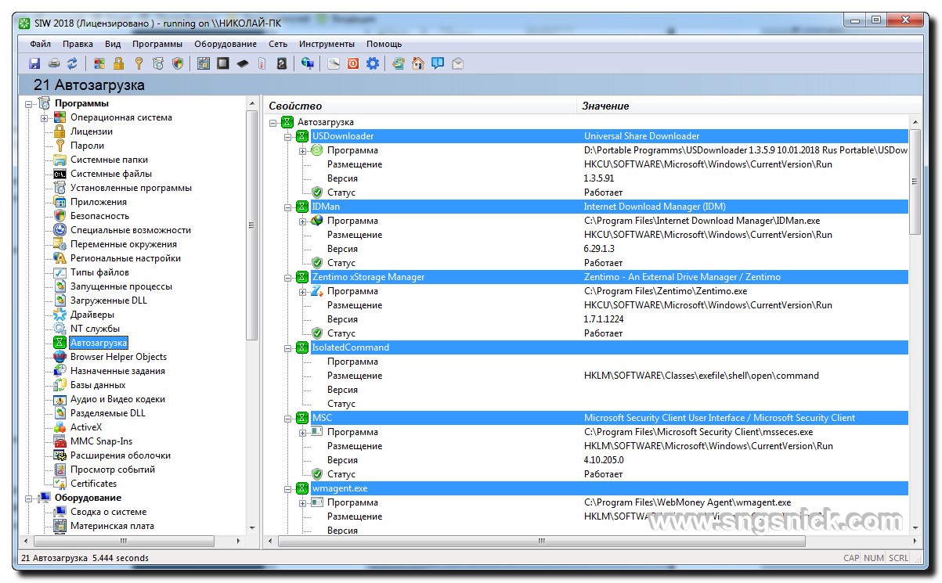Click the hard disk toolbar icon
This screenshot has height=583, width=942.
click(282, 63)
